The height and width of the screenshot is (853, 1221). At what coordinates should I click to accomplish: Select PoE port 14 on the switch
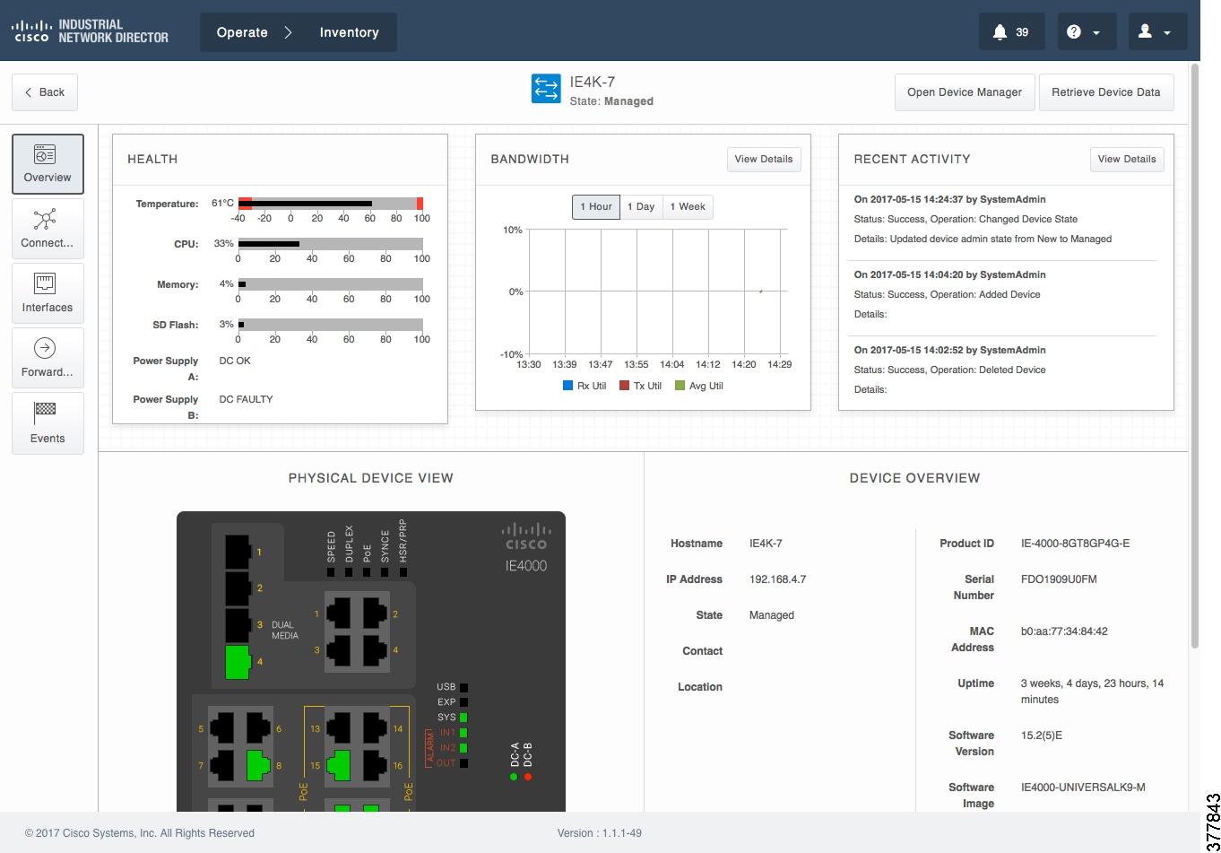click(376, 728)
